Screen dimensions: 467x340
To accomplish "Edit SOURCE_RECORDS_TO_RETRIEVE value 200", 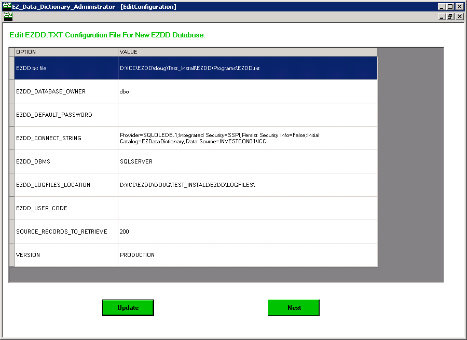I will pos(248,232).
